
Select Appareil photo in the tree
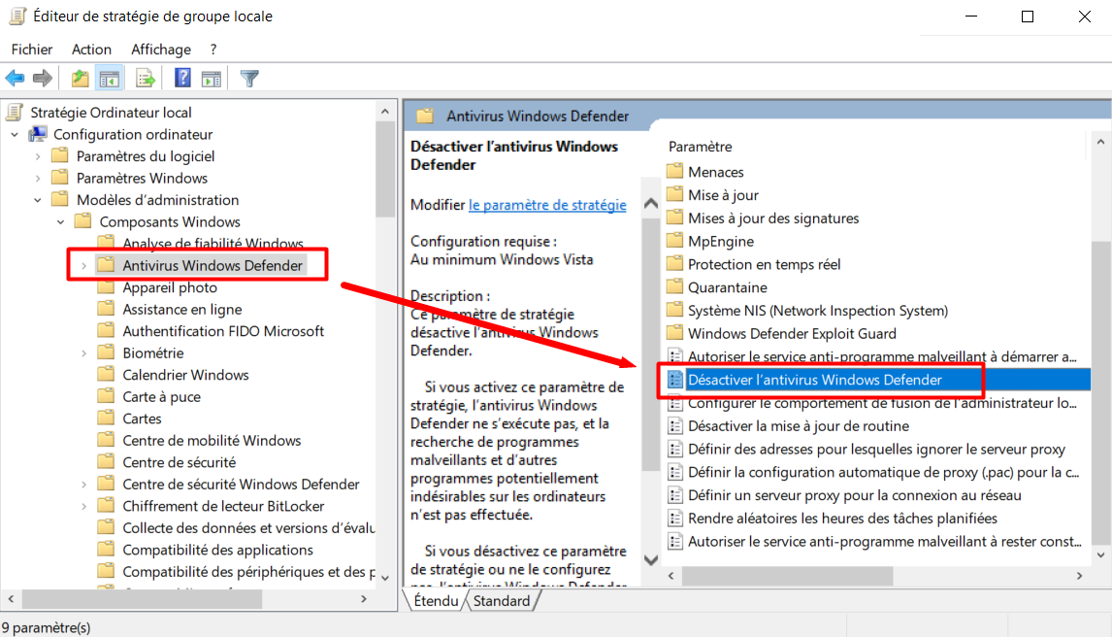coord(170,287)
